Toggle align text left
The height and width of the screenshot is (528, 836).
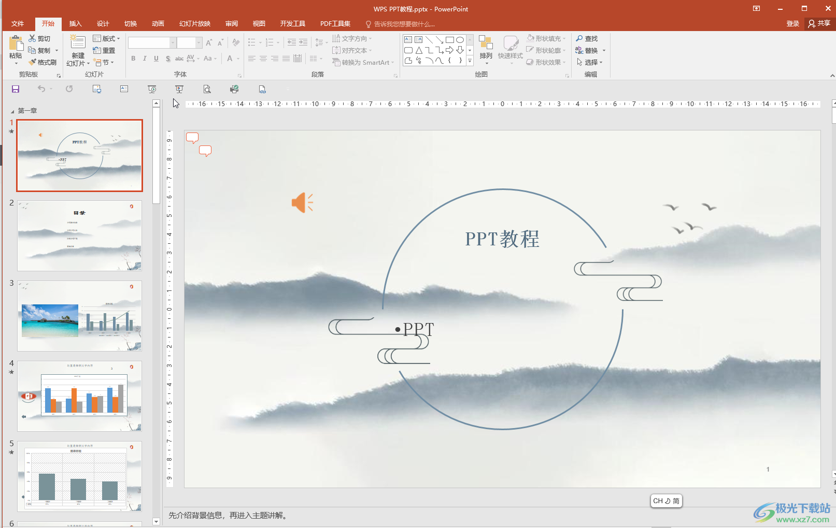tap(252, 58)
